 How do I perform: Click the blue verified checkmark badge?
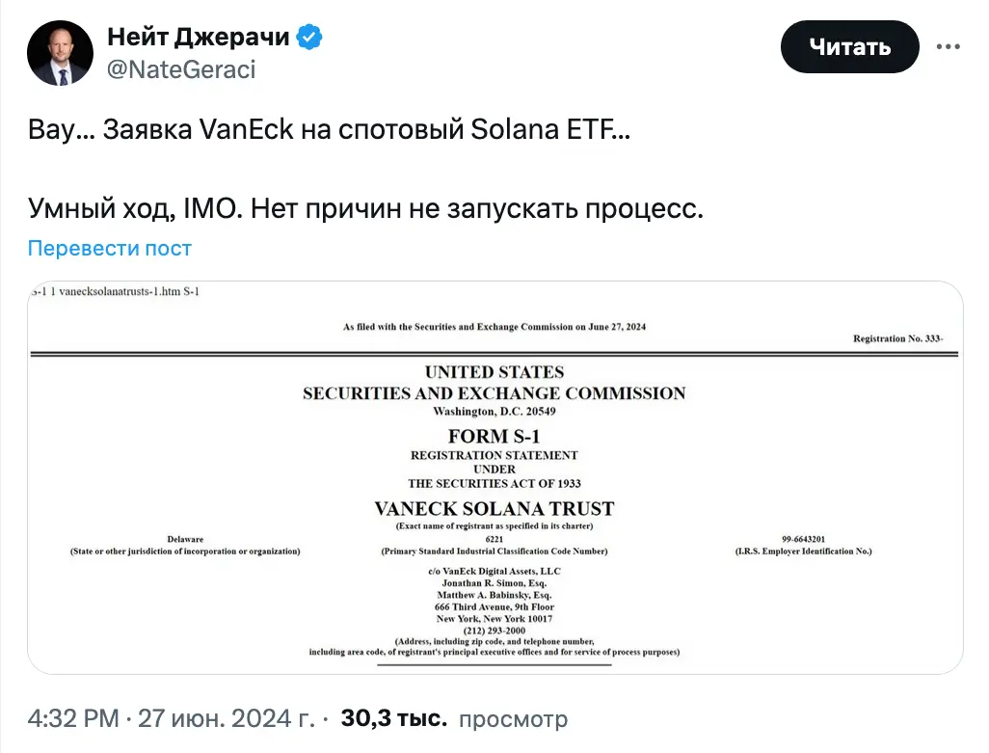click(x=309, y=37)
